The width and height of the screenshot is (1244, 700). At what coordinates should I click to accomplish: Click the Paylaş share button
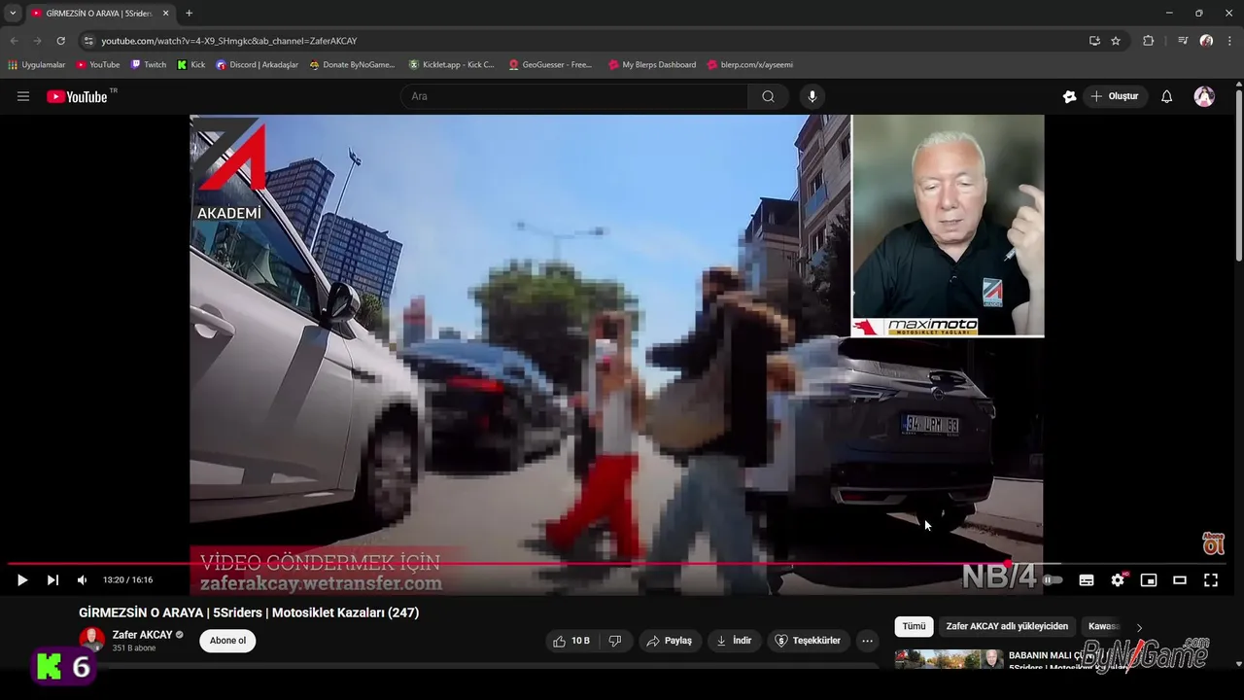point(669,641)
